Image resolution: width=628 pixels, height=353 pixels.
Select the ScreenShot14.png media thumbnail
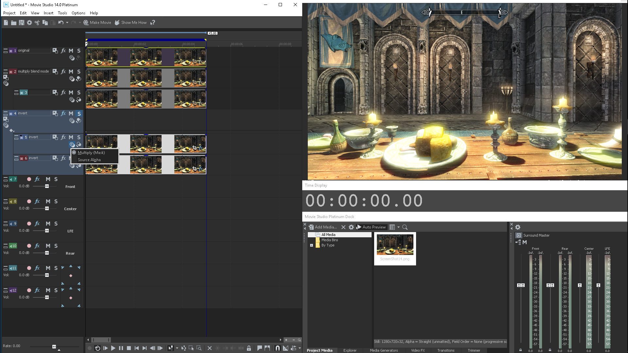click(x=395, y=248)
